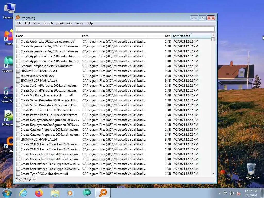Select Create Application Role 2008 file icon
The width and height of the screenshot is (264, 198).
(x=18, y=56)
